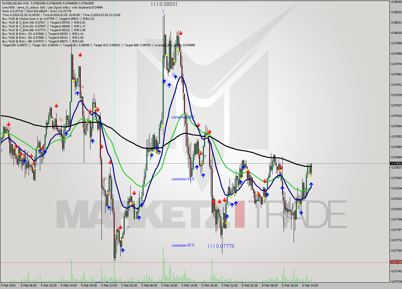This screenshot has height=289, width=402.
Task: Click the '4 Feb 06:30' time axis label
Action: tap(28, 286)
